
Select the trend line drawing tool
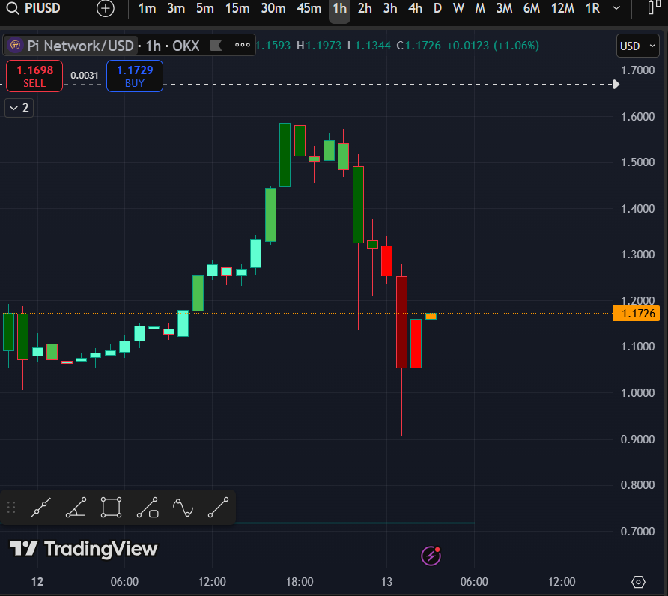[40, 508]
